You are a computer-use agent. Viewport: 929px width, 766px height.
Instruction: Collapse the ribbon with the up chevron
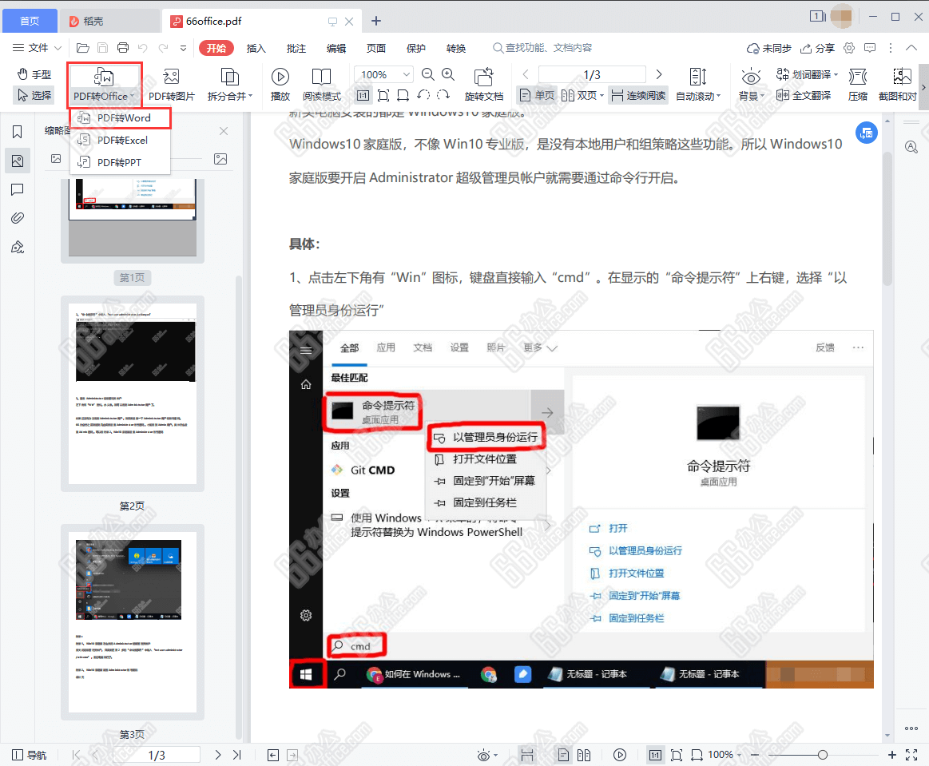(911, 48)
